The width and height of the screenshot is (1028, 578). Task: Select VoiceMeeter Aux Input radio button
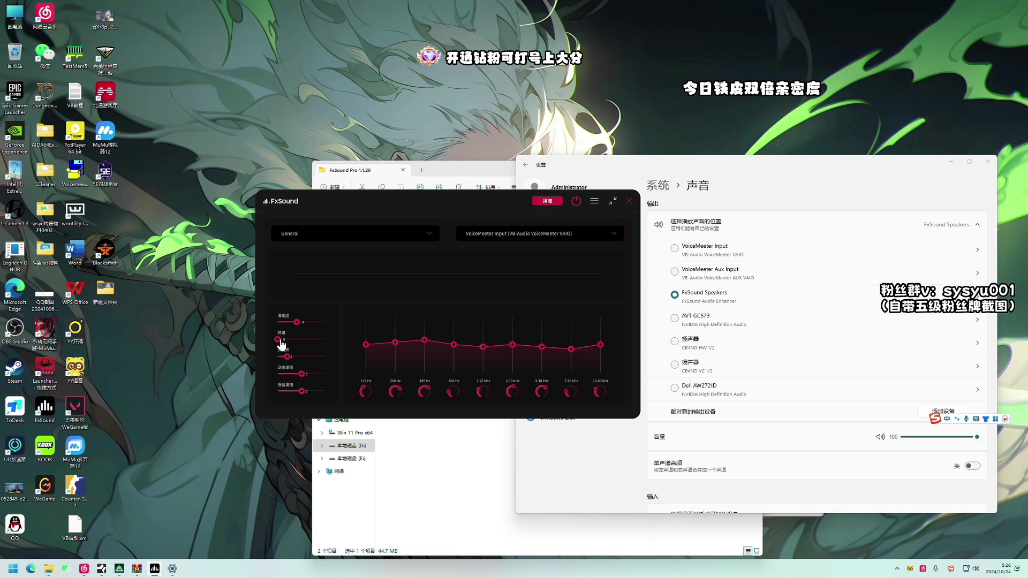tap(675, 272)
